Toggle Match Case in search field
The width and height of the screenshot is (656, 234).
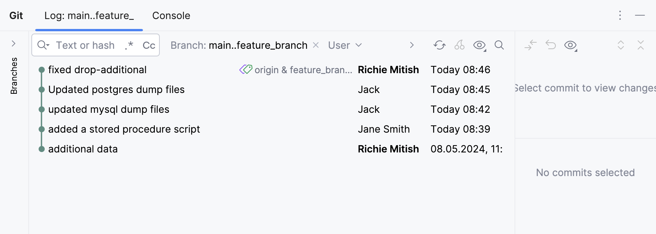pos(149,45)
